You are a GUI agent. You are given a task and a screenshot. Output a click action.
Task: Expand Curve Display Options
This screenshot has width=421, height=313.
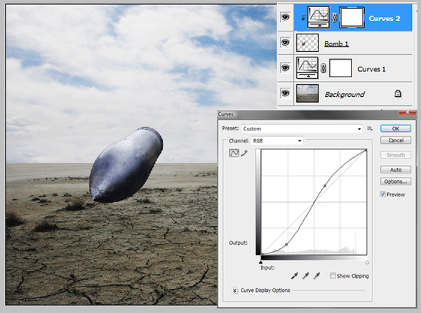[x=234, y=291]
